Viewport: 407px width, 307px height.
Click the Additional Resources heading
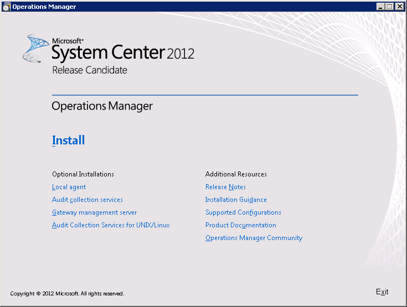(x=236, y=174)
